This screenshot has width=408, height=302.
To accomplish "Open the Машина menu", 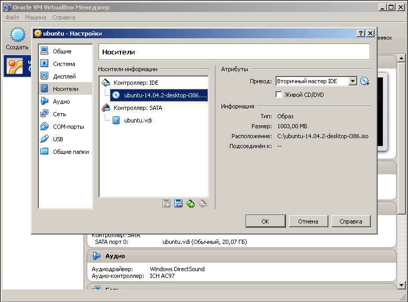I will [36, 17].
